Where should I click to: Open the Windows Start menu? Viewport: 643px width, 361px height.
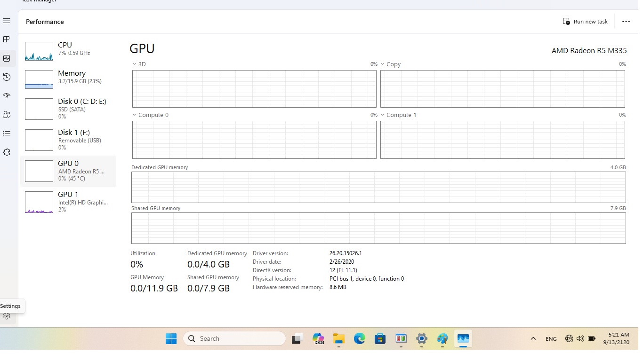(x=171, y=338)
